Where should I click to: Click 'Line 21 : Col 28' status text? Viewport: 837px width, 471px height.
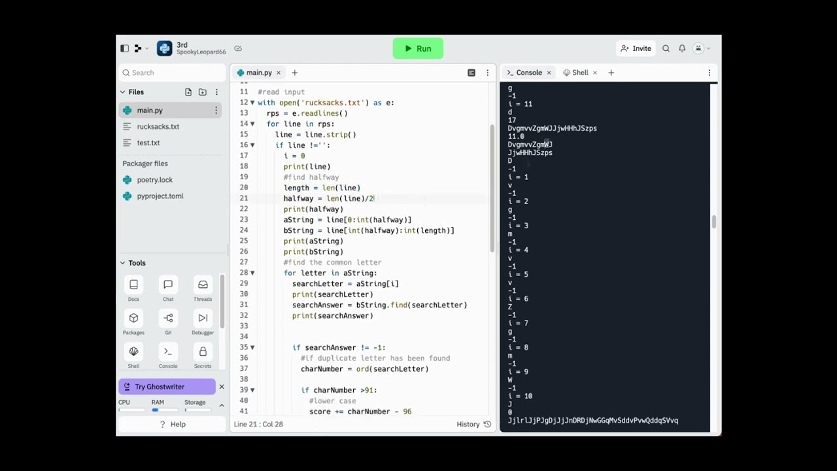[258, 424]
